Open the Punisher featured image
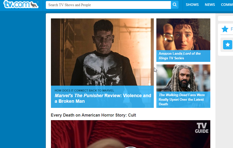This screenshot has height=148, width=233. (x=102, y=52)
